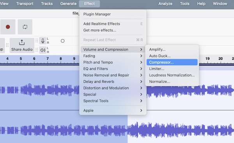Select Add Realtime Effects

(113, 24)
